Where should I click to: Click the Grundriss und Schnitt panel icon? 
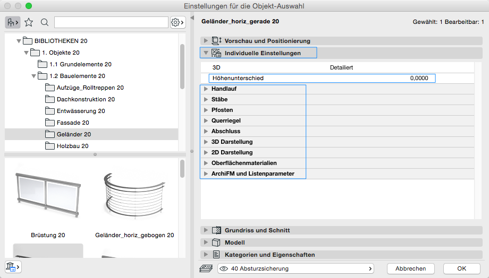click(216, 230)
